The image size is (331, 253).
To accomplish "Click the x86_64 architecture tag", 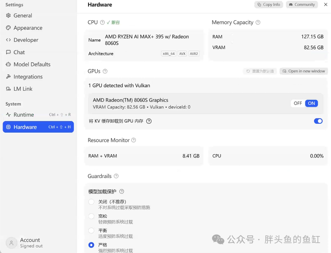I will point(169,54).
